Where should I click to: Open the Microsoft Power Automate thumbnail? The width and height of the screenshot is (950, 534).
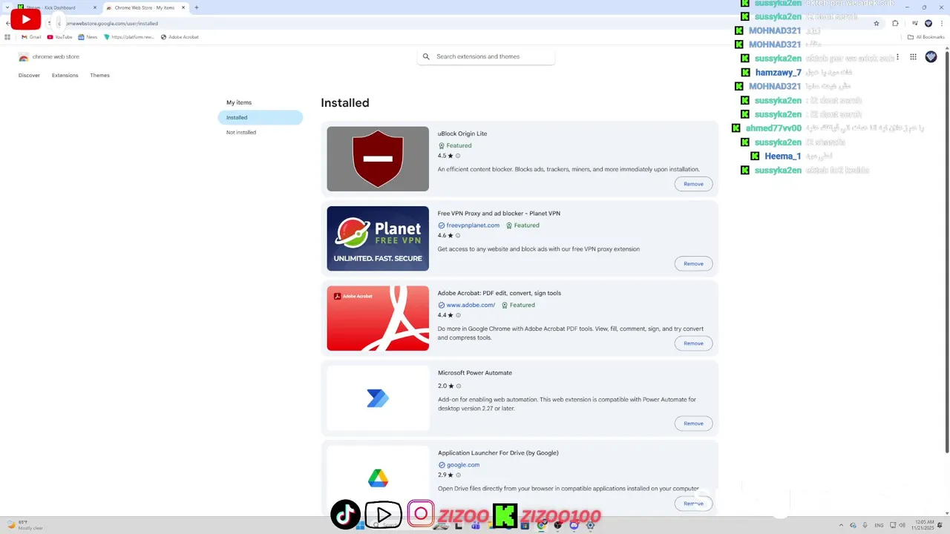[378, 398]
